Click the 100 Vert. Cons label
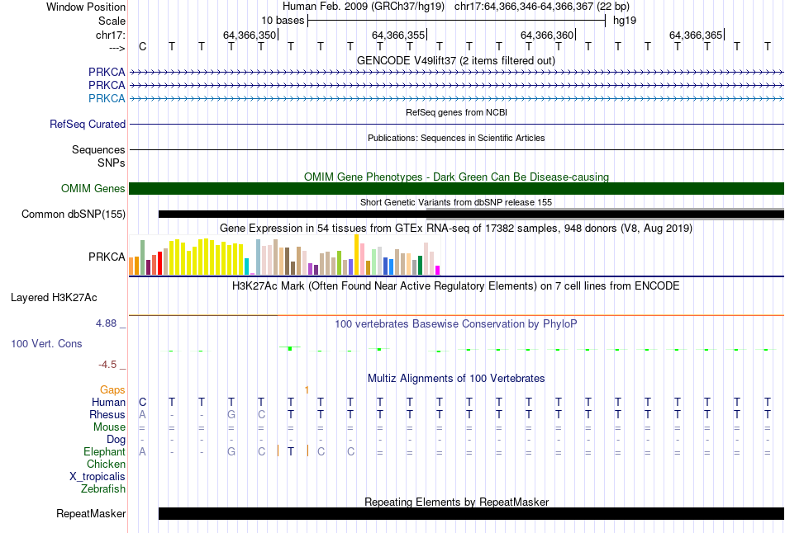 pyautogui.click(x=46, y=343)
